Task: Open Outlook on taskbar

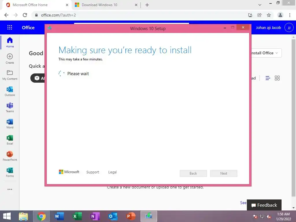Action: point(113,216)
